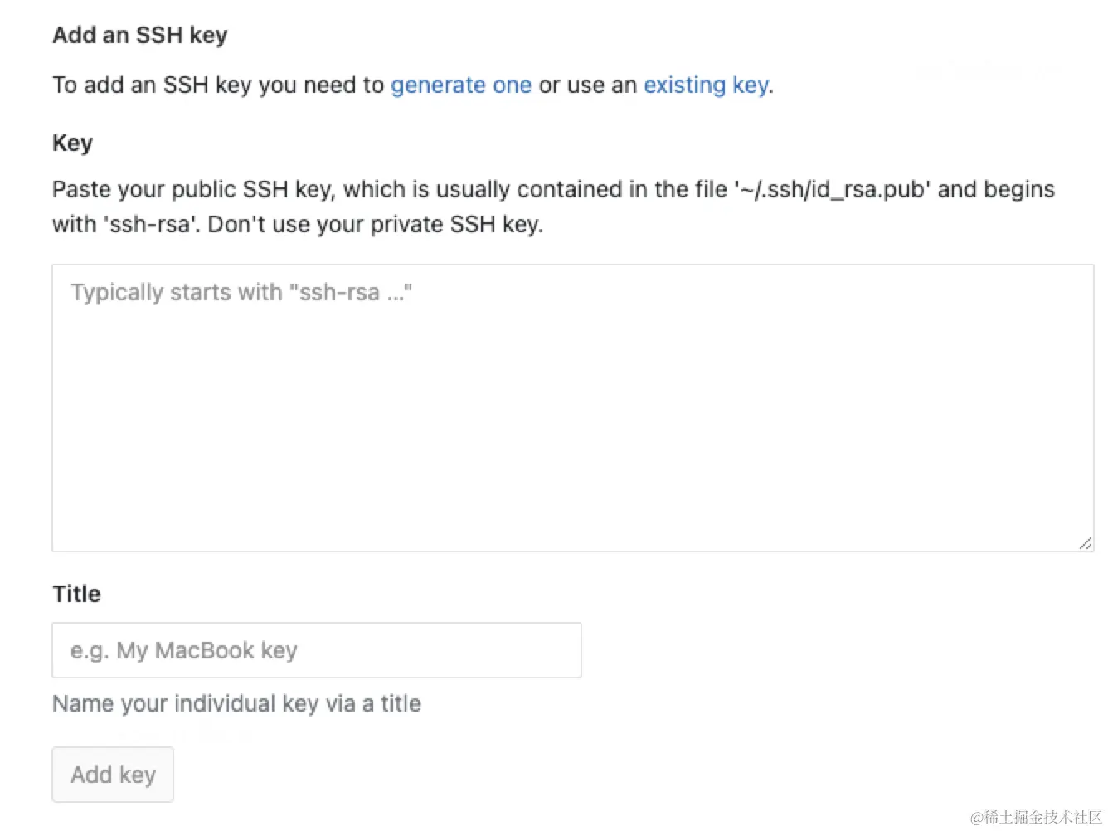Follow the "existing key" link
1108x831 pixels.
coord(706,85)
